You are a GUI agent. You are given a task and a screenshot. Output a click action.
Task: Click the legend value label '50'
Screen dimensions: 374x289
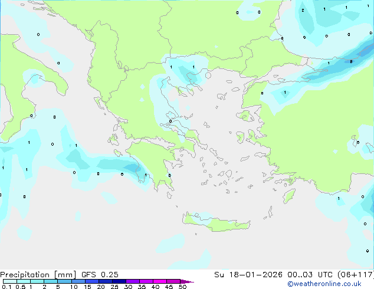click(182, 287)
